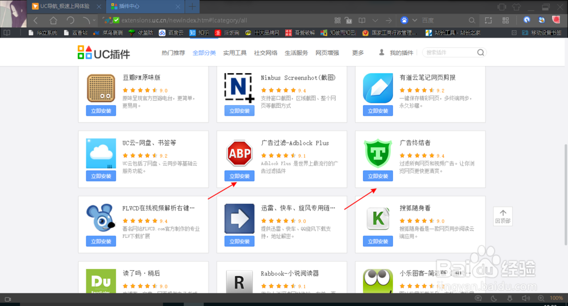Close the UC导航 tab
This screenshot has width=568, height=306.
99,6
